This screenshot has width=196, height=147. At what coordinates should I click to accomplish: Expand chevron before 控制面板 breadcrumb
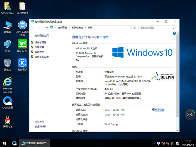pos(55,28)
